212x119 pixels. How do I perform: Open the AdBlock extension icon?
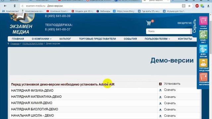pos(197,6)
